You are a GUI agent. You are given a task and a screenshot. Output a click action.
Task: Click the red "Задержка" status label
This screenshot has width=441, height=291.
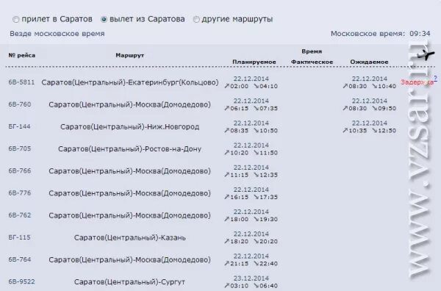[x=417, y=82]
